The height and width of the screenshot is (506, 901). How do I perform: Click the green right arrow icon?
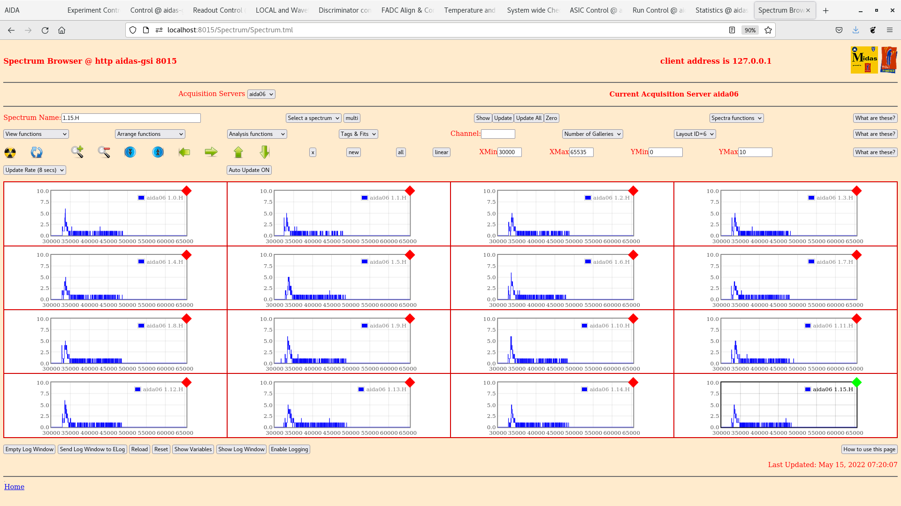click(211, 152)
